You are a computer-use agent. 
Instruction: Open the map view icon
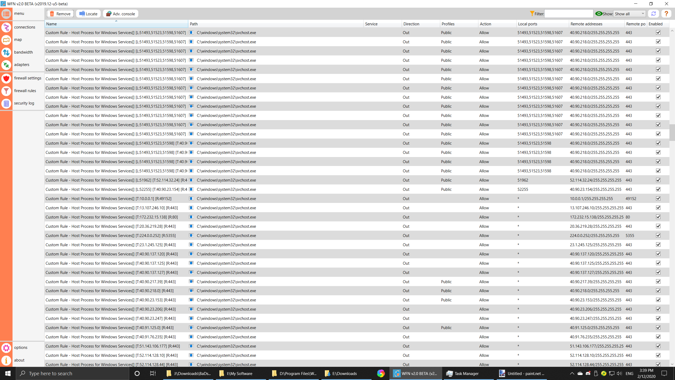tap(6, 40)
